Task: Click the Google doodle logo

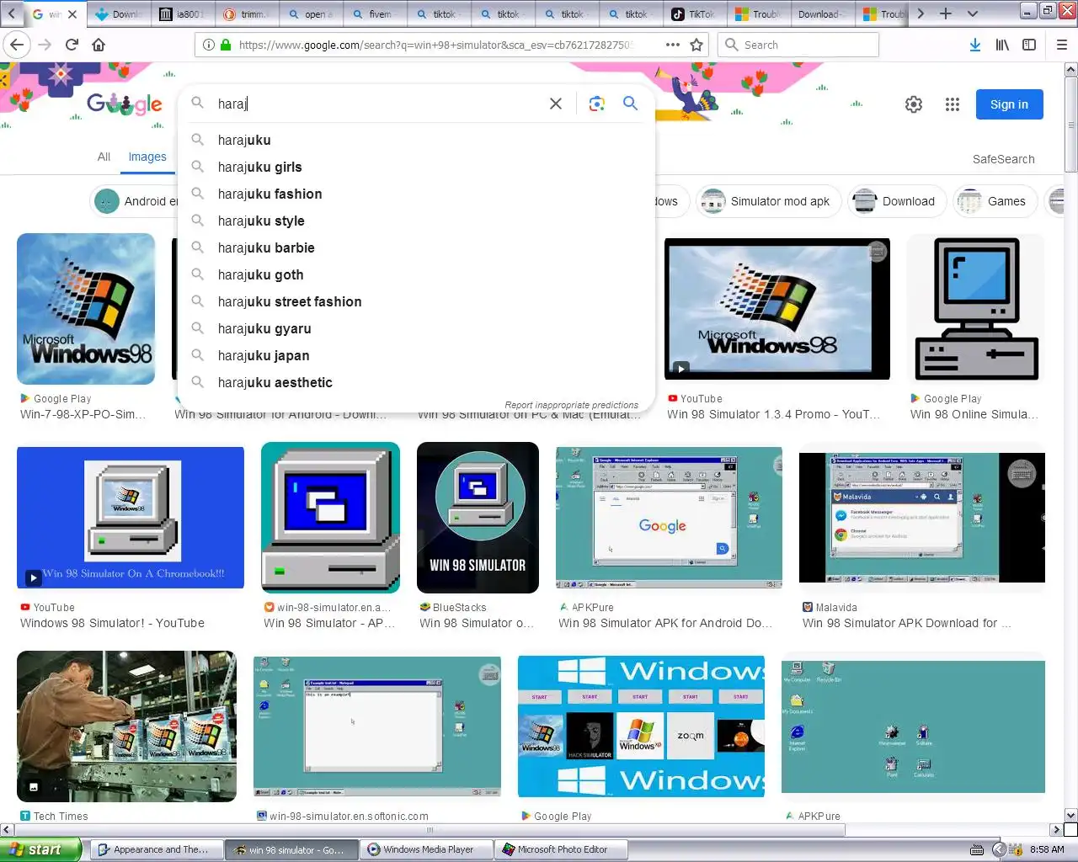Action: 125,104
